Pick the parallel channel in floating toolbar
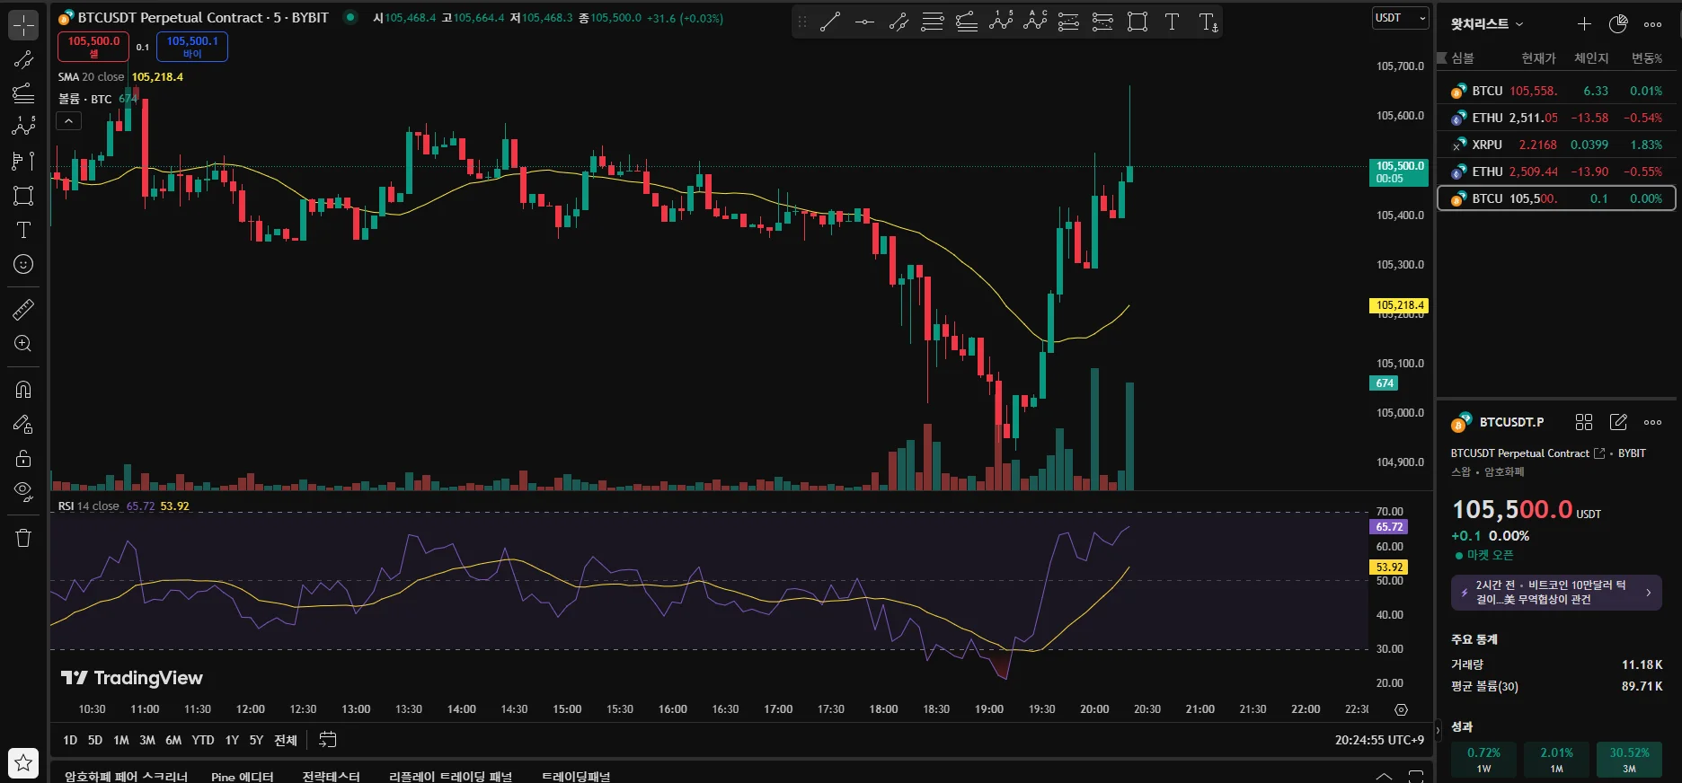This screenshot has width=1682, height=783. click(899, 22)
